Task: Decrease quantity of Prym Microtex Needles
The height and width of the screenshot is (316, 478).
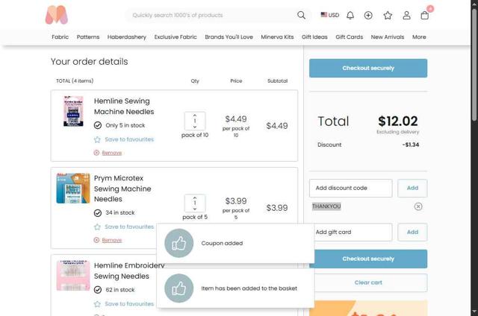Action: click(195, 209)
